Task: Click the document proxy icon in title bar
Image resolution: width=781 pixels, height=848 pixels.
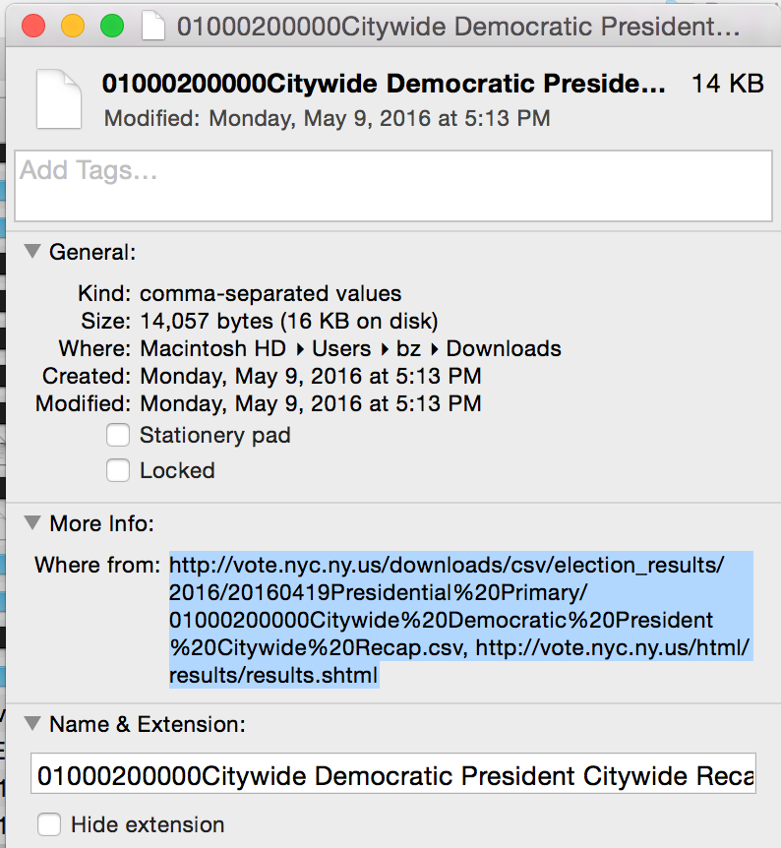Action: pos(152,27)
